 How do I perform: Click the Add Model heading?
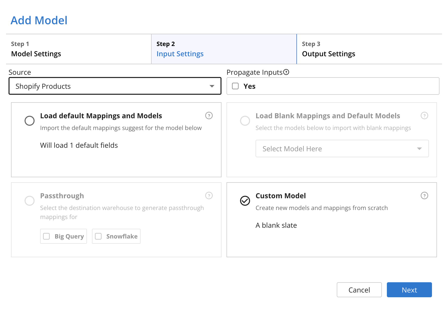click(39, 20)
